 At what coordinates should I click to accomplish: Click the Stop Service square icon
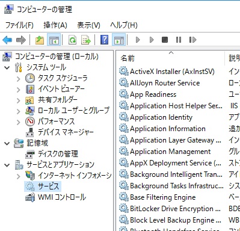(165, 40)
